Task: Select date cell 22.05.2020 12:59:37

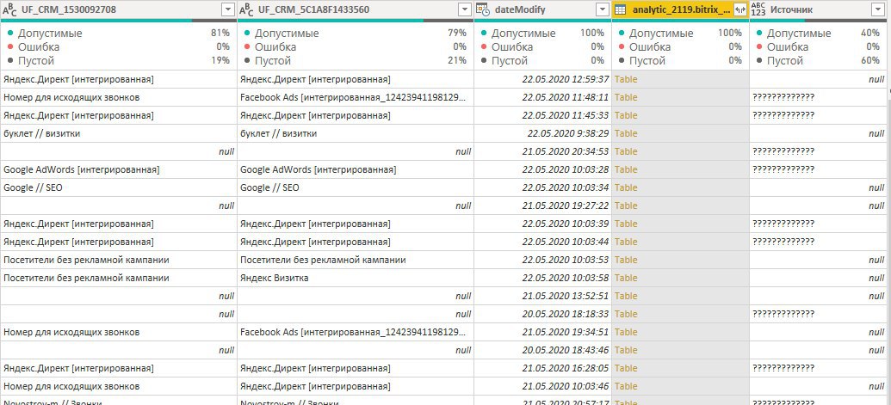Action: [542, 79]
